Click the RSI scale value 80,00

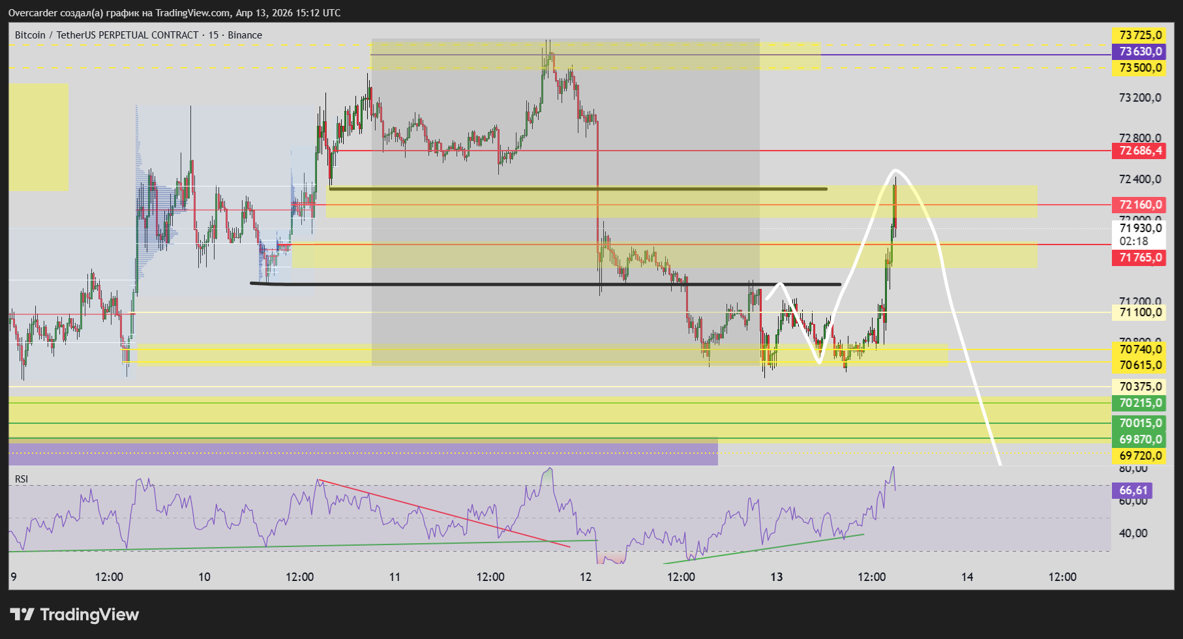click(x=1133, y=468)
